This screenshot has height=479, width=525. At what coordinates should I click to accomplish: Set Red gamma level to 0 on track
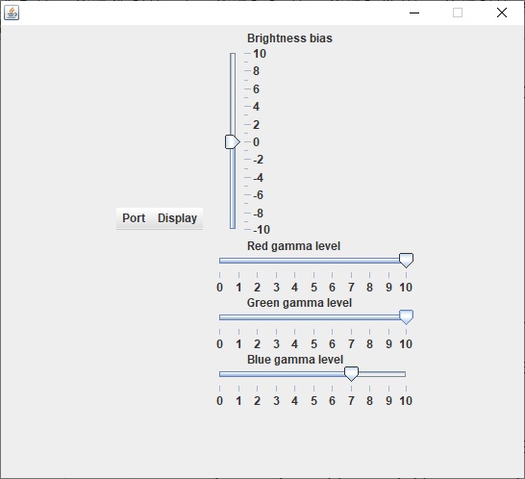pos(220,261)
